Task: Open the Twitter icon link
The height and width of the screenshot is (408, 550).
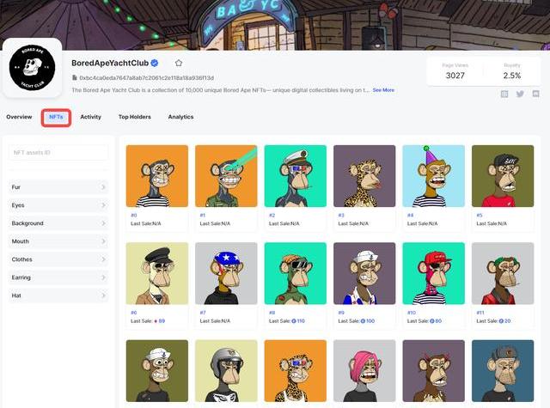Action: point(520,94)
